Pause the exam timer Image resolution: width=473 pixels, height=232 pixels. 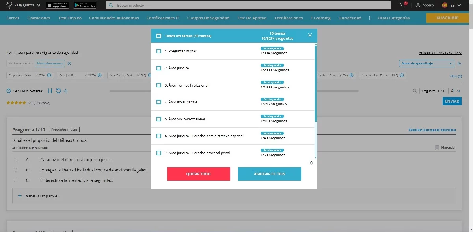[x=50, y=91]
